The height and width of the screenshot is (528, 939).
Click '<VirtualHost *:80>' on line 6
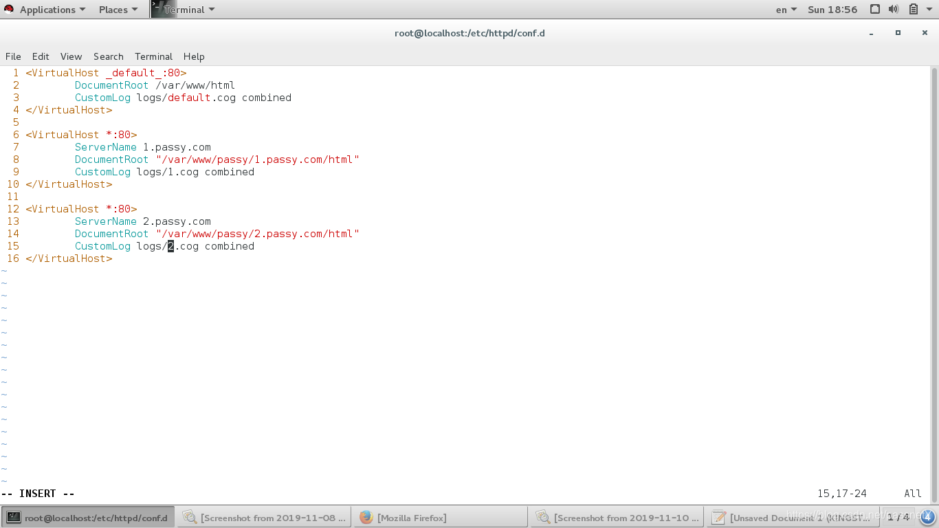pyautogui.click(x=81, y=135)
